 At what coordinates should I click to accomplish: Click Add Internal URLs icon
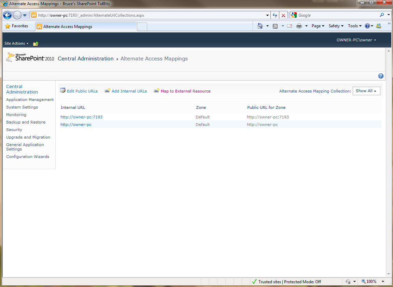point(107,90)
